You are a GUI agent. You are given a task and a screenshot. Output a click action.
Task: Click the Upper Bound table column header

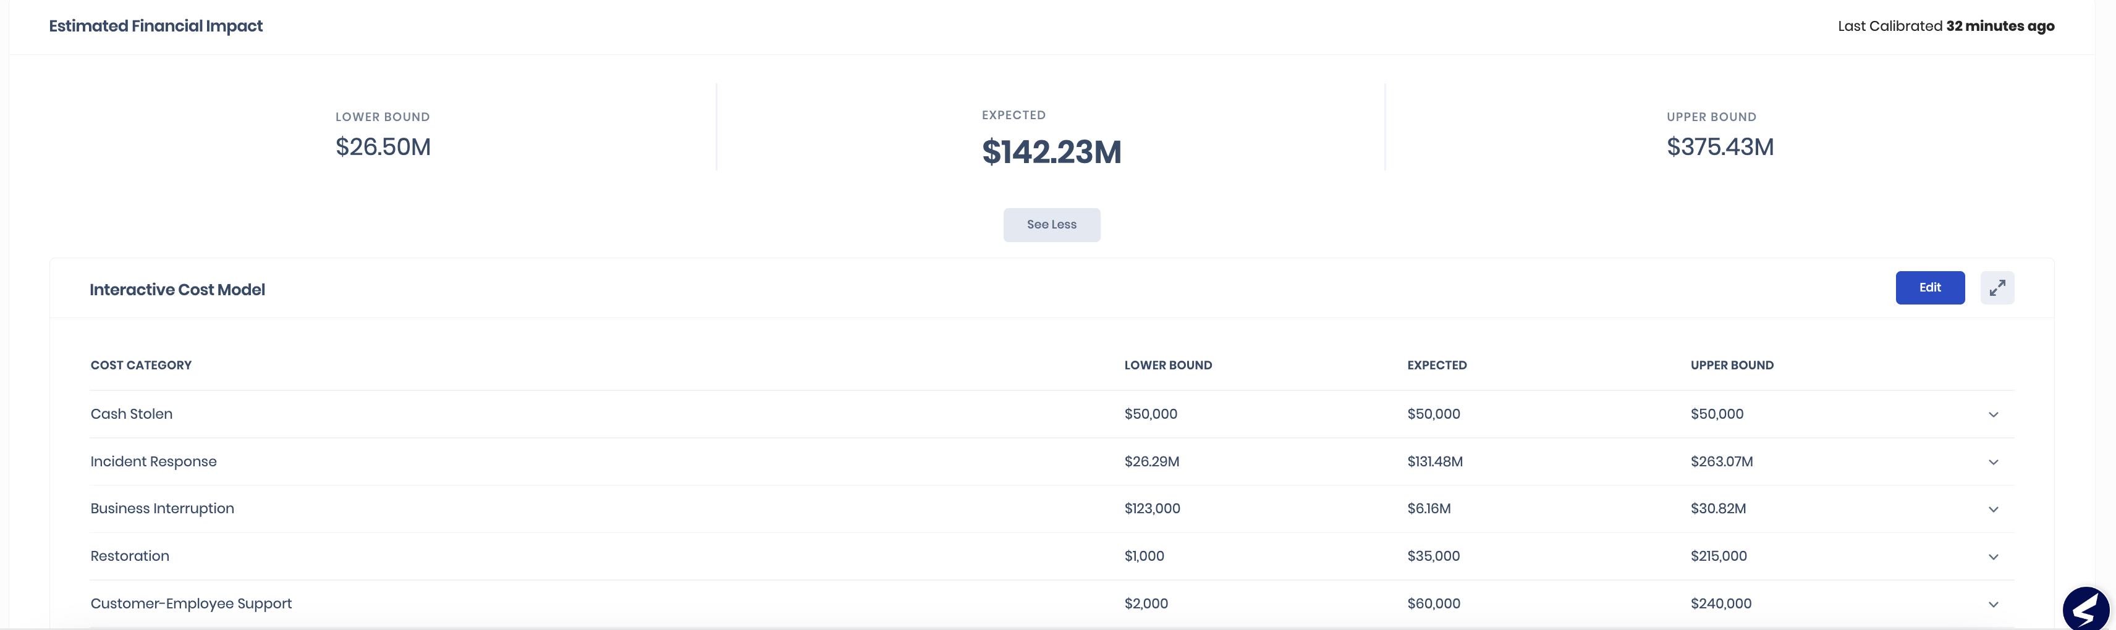point(1732,366)
